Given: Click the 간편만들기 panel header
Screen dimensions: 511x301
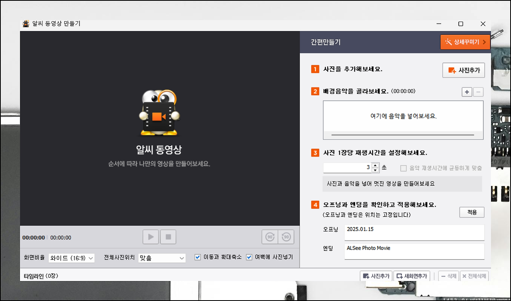Looking at the screenshot, I should click(x=326, y=42).
